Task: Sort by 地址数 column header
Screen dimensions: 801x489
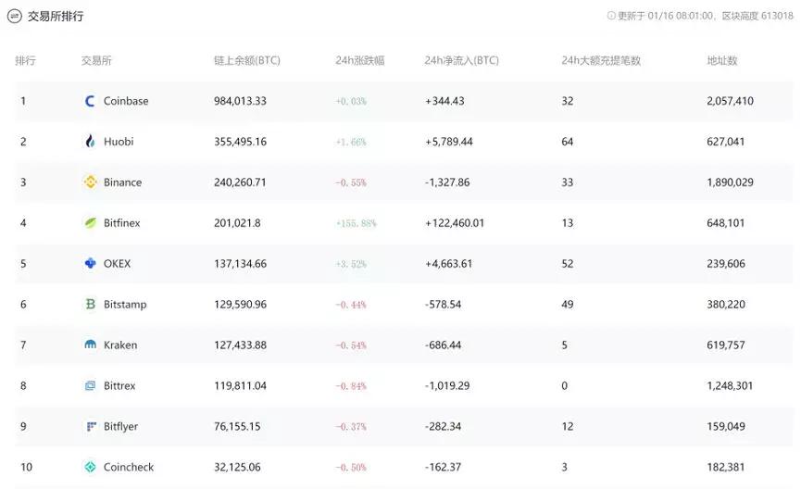Action: 721,60
